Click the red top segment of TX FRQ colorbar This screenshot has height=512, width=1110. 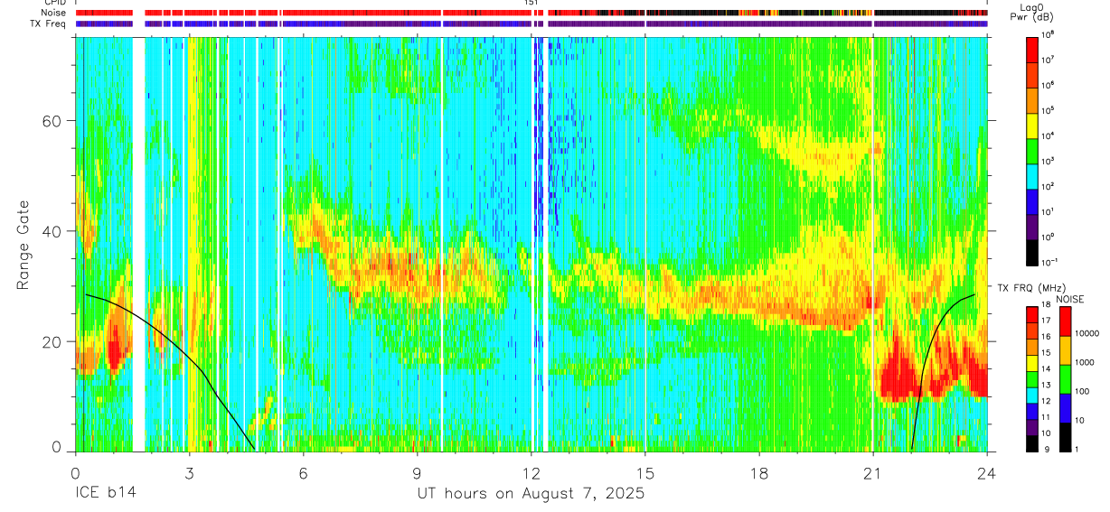click(1031, 314)
